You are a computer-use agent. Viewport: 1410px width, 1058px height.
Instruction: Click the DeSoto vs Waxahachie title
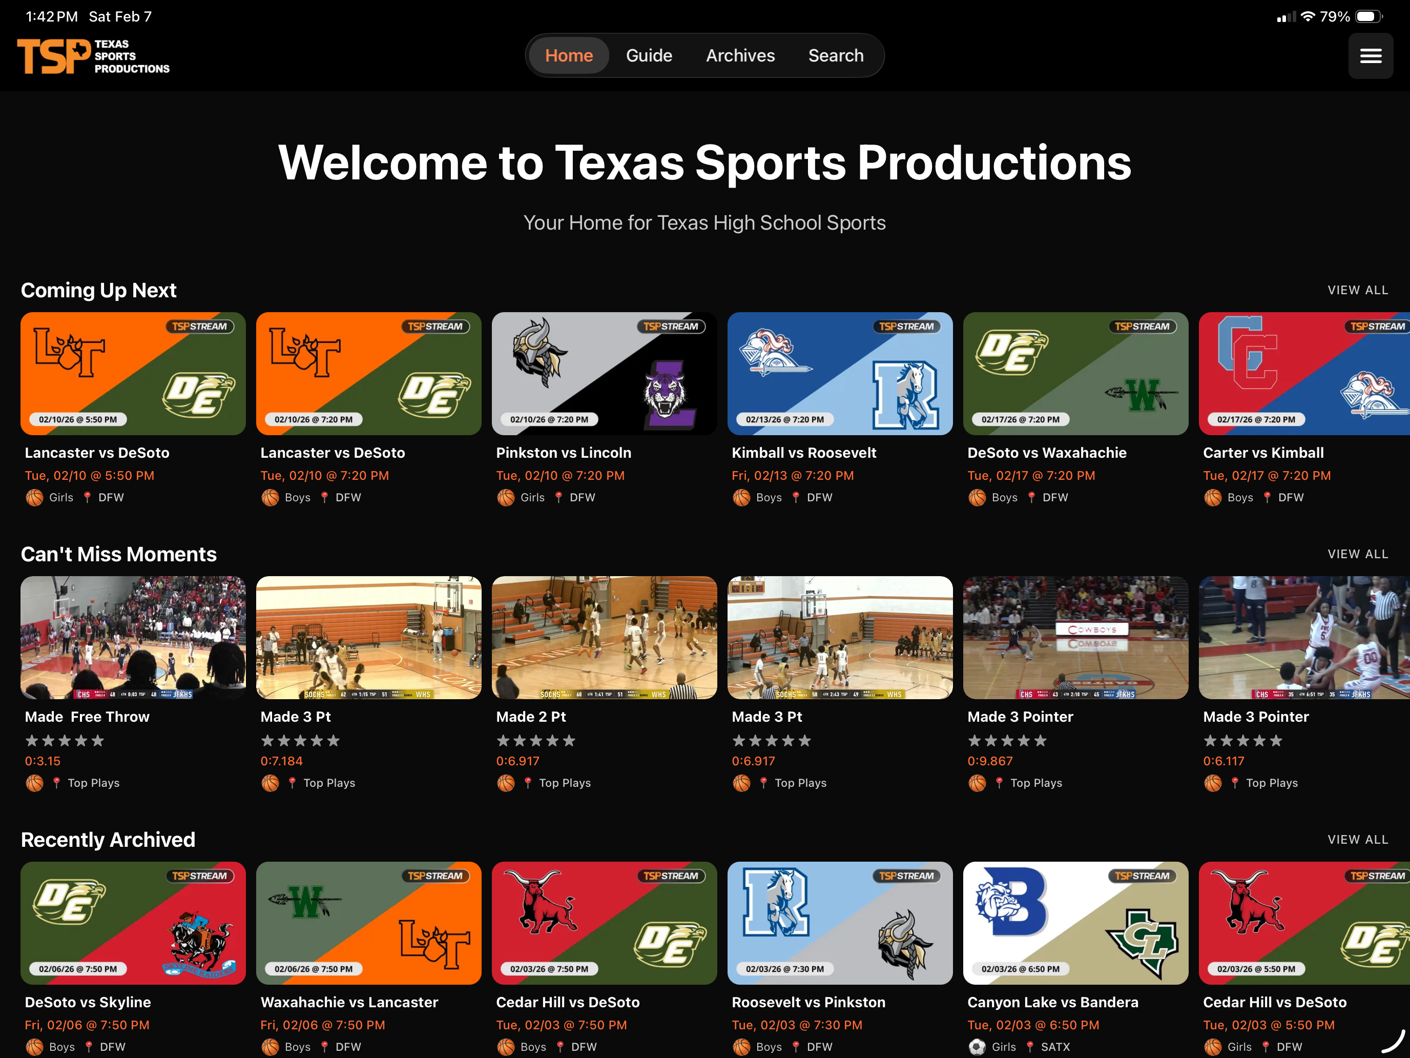coord(1047,453)
